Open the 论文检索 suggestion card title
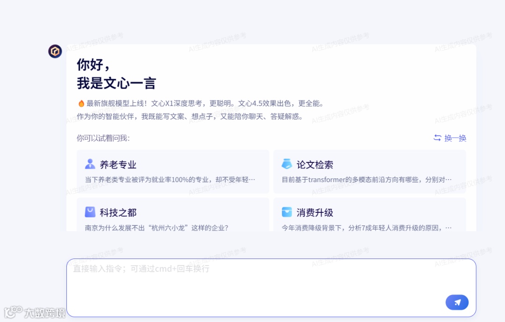 pos(315,165)
